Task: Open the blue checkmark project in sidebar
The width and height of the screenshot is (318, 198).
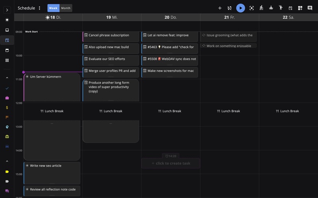Action: [x=7, y=88]
